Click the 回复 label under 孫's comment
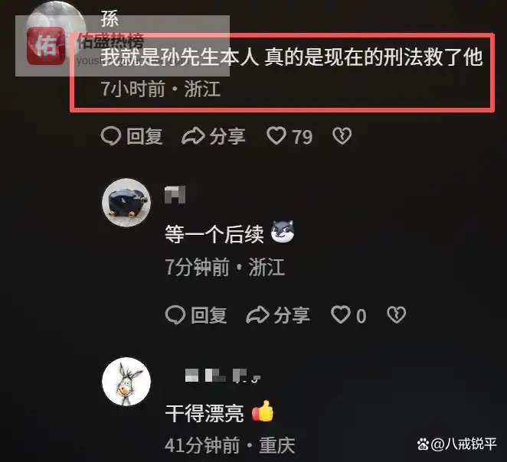The image size is (507, 462). 145,136
